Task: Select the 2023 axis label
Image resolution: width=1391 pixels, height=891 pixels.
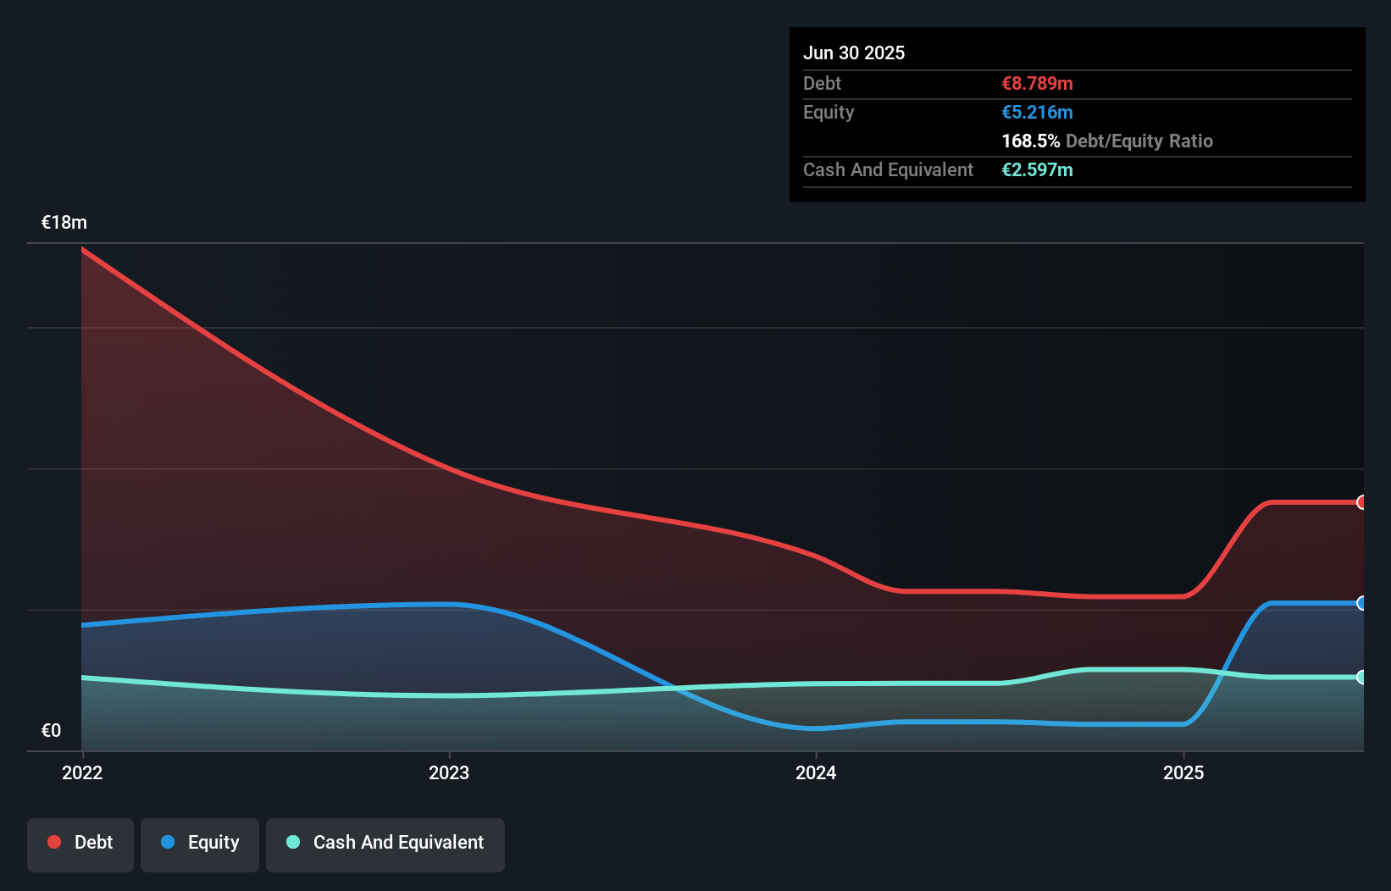Action: [x=449, y=772]
